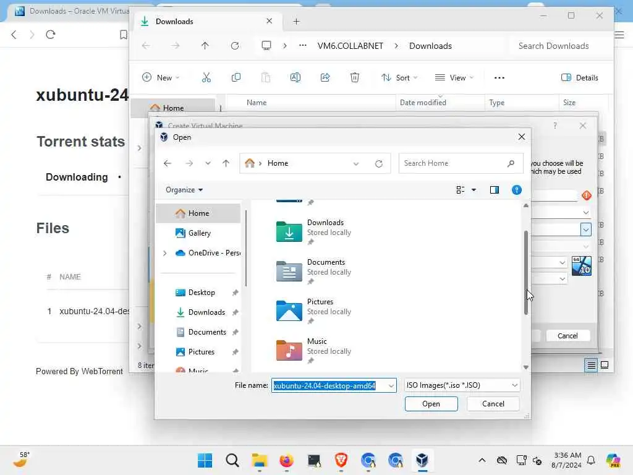
Task: Click the Search Home field
Action: click(461, 163)
